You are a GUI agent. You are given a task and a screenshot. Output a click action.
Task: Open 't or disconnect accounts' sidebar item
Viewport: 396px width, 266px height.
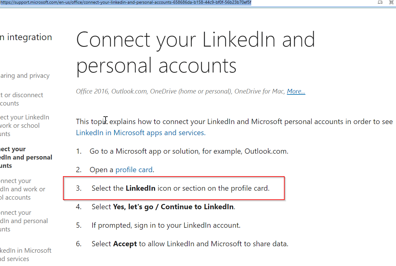click(x=22, y=99)
